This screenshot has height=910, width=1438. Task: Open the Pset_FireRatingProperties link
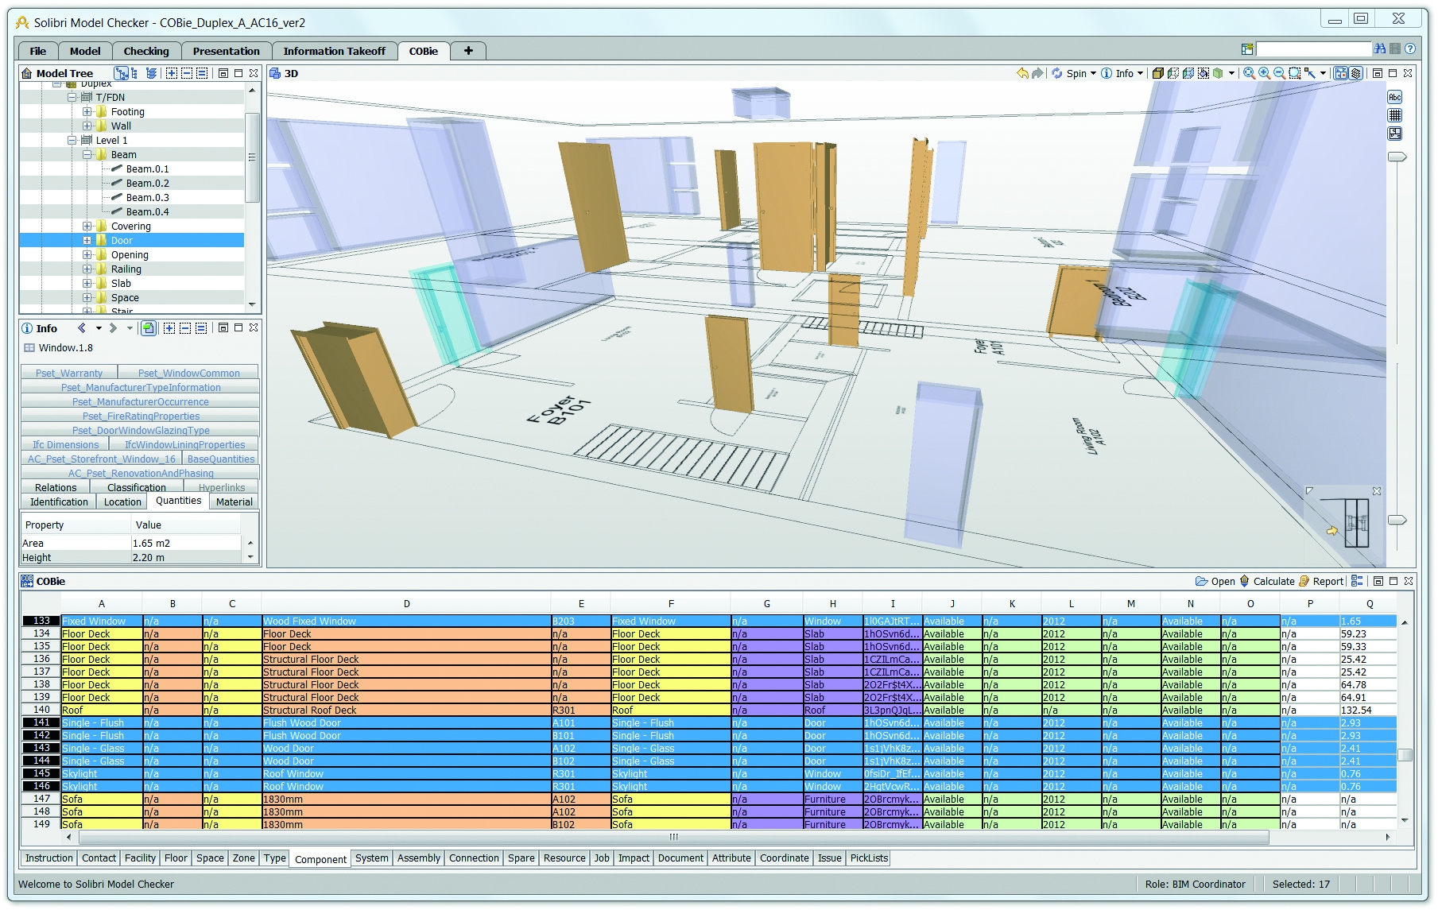(x=141, y=416)
